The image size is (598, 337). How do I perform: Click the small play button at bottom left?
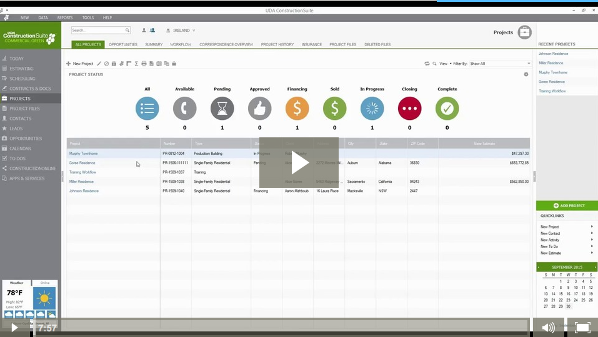coord(14,328)
